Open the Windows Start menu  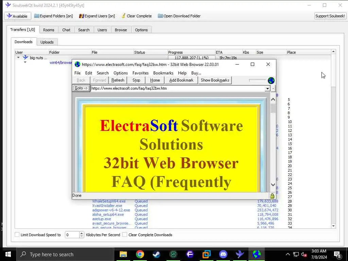coord(8,254)
